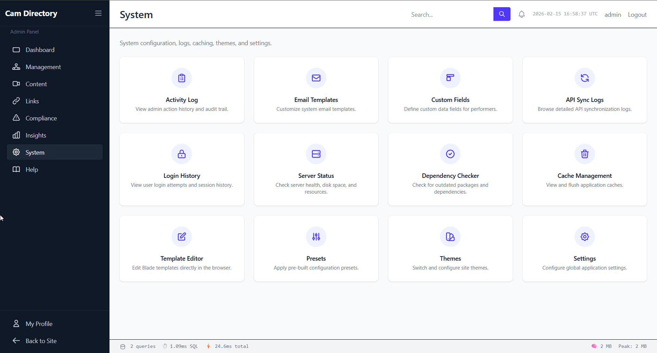Open the Dependency Checker checkmark icon
Viewport: 657px width, 353px height.
pos(450,154)
